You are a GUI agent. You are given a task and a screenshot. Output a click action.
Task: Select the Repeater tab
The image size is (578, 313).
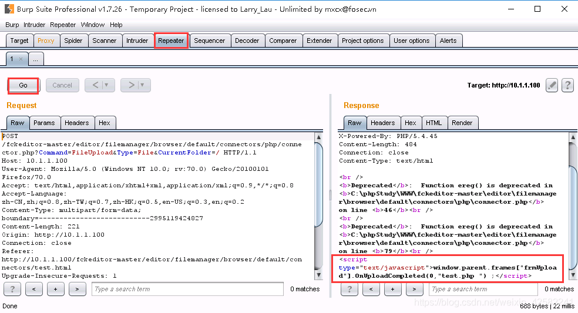[x=171, y=41]
